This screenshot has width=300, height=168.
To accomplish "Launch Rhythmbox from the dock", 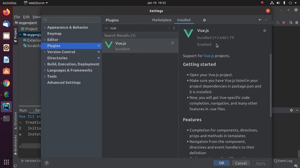I will click(6, 48).
